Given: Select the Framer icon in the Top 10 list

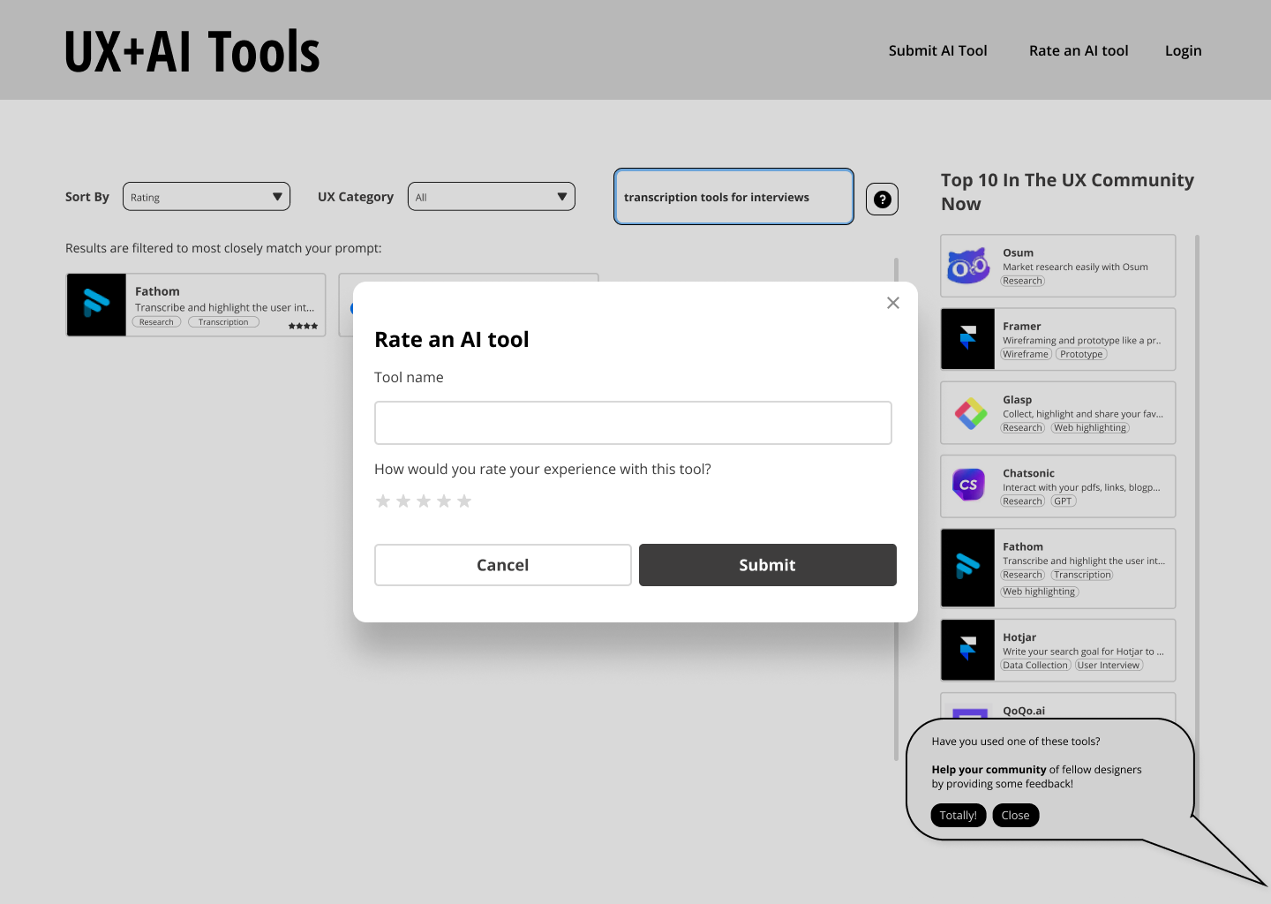Looking at the screenshot, I should (x=968, y=339).
